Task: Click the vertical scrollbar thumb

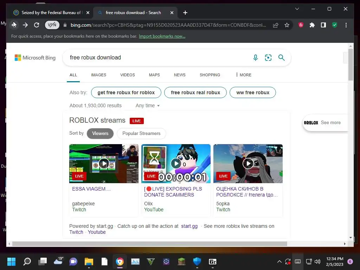Action: click(x=351, y=65)
